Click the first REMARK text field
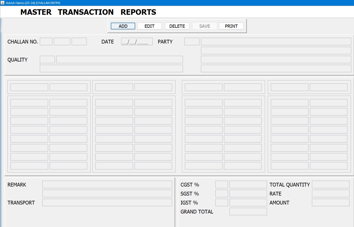 (107, 184)
